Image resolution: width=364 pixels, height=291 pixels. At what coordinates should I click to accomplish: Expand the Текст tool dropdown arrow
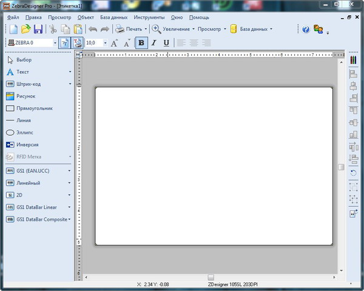(70, 72)
